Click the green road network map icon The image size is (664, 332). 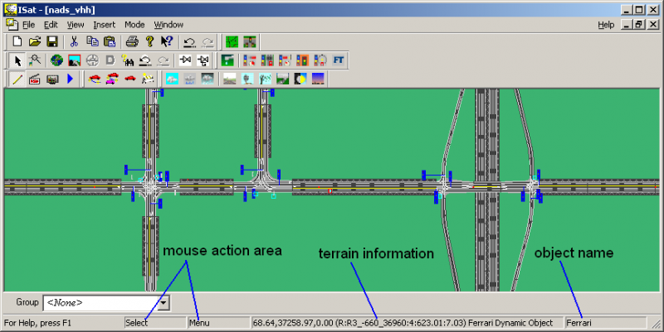pyautogui.click(x=232, y=42)
